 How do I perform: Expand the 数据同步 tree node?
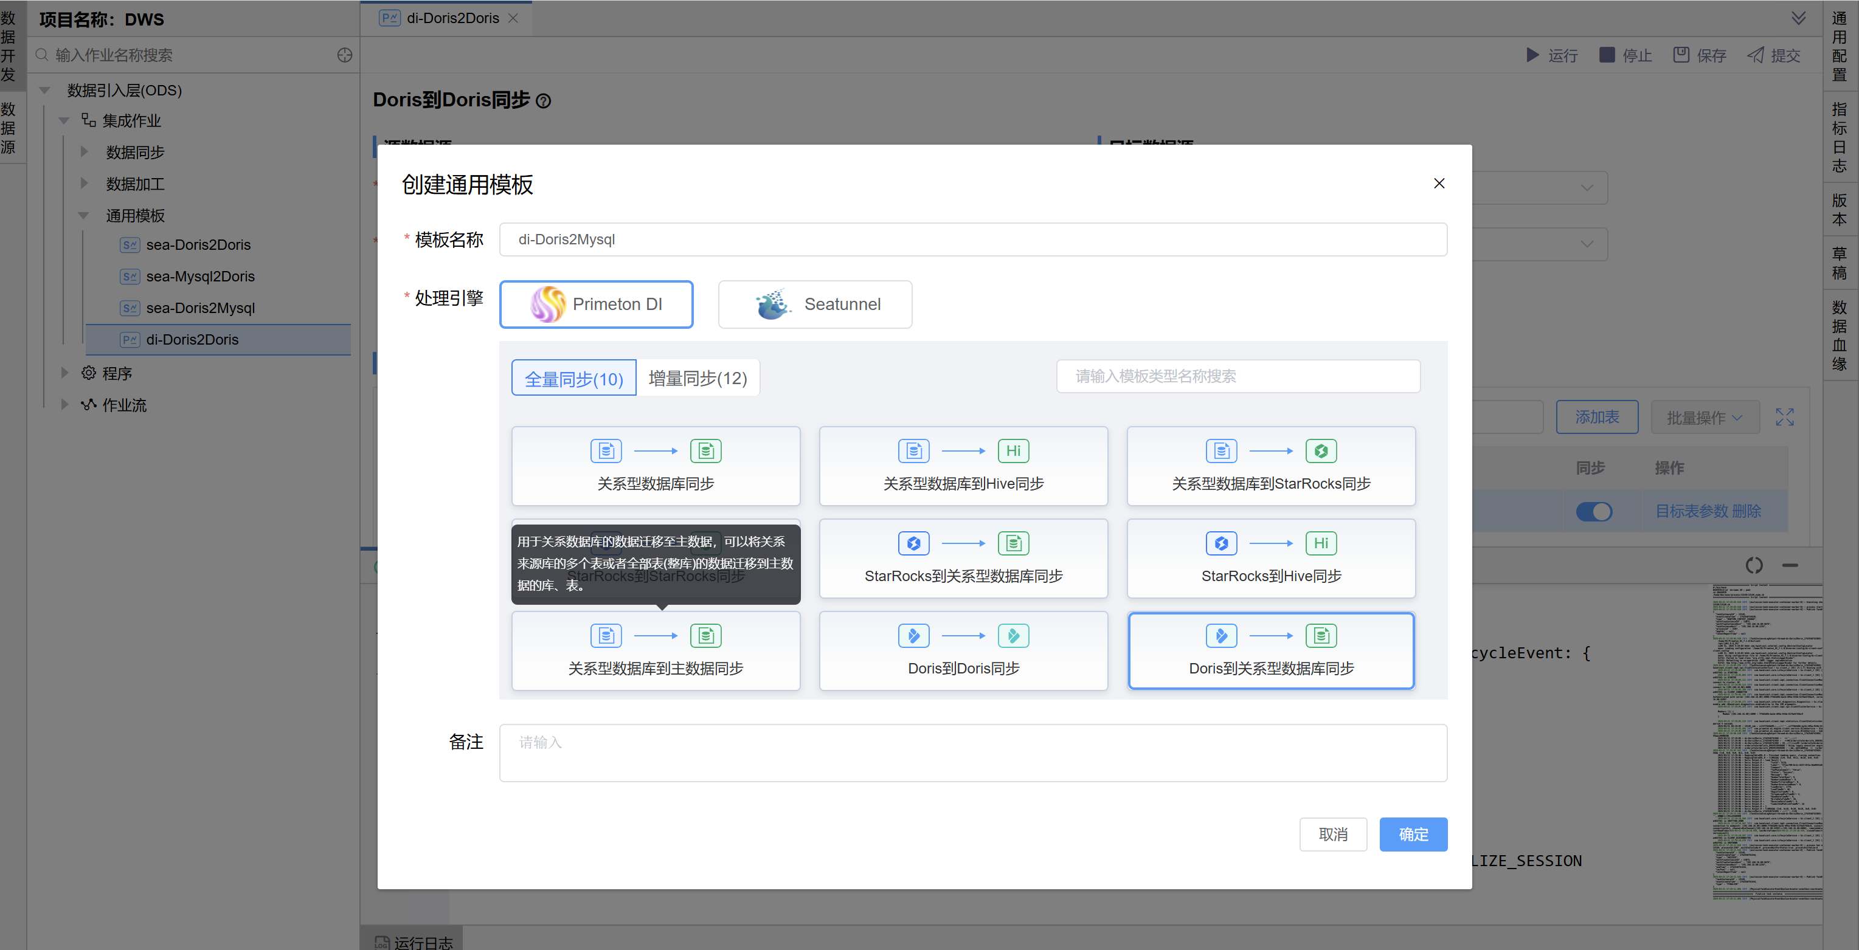point(85,152)
